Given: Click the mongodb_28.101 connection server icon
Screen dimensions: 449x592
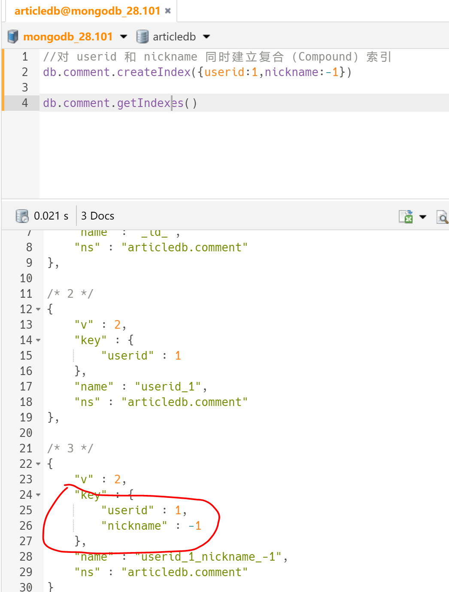Looking at the screenshot, I should coord(13,37).
